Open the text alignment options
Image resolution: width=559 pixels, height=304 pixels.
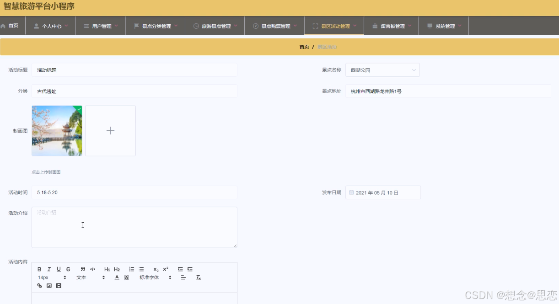183,277
